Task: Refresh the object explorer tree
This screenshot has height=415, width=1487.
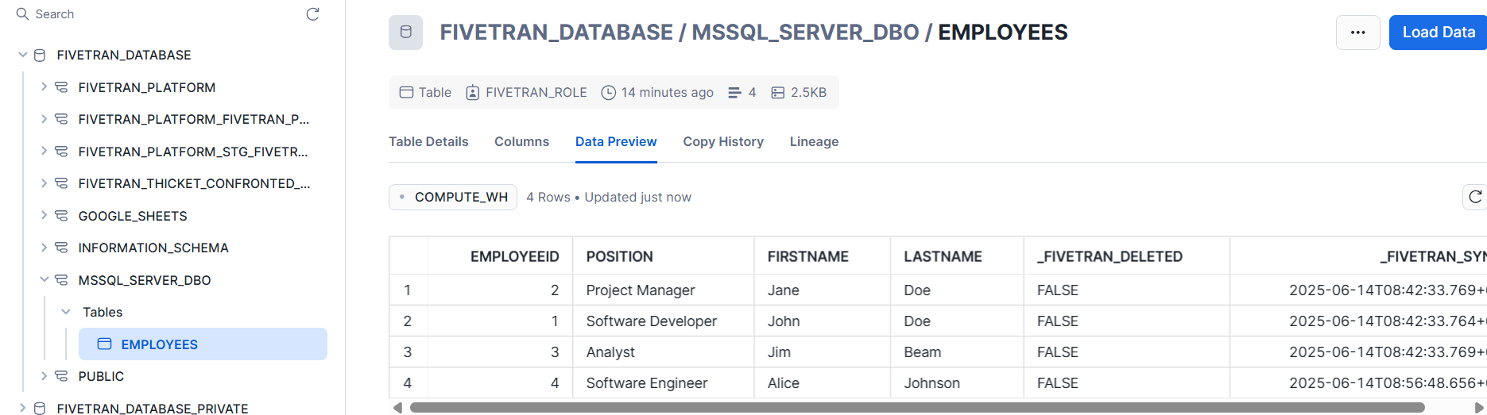Action: pos(313,14)
